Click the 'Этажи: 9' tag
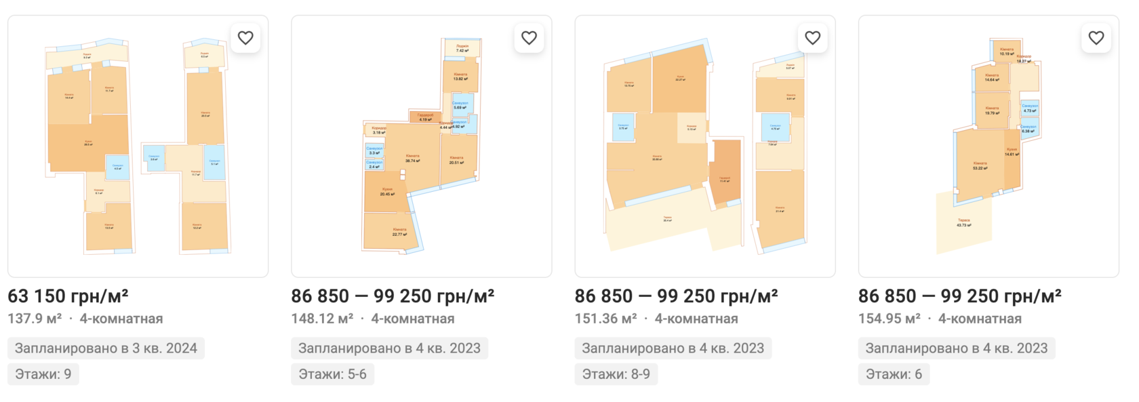The width and height of the screenshot is (1139, 402). 43,374
